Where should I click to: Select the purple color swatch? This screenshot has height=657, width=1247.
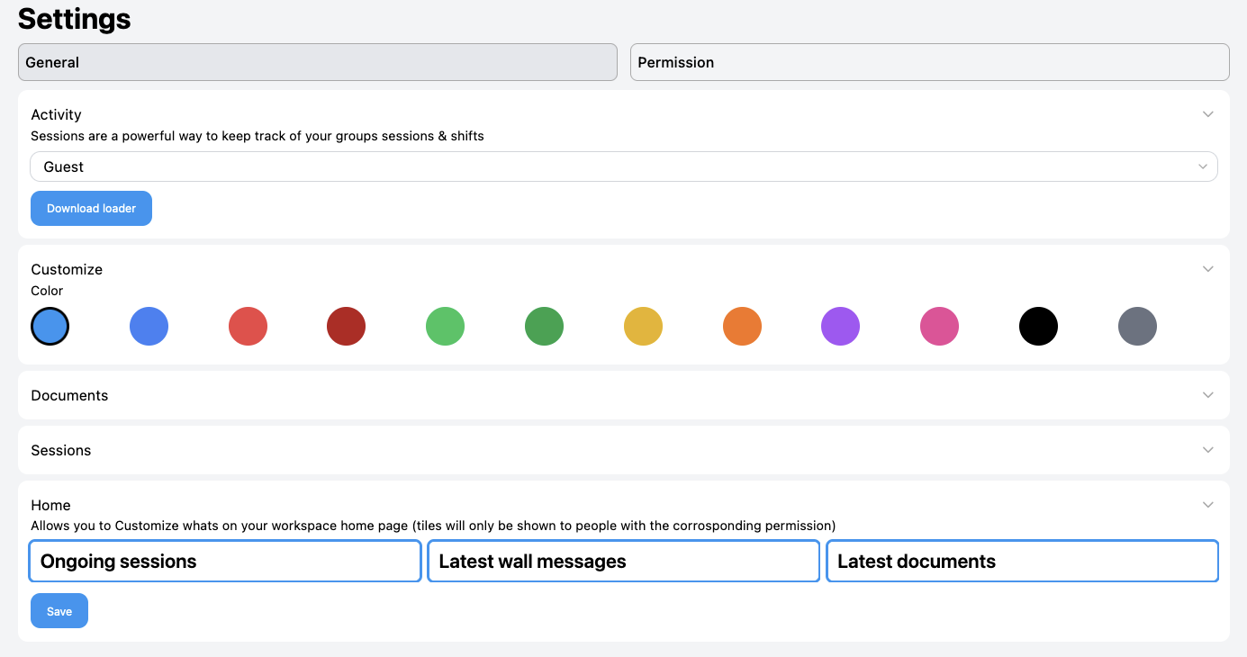pos(840,326)
